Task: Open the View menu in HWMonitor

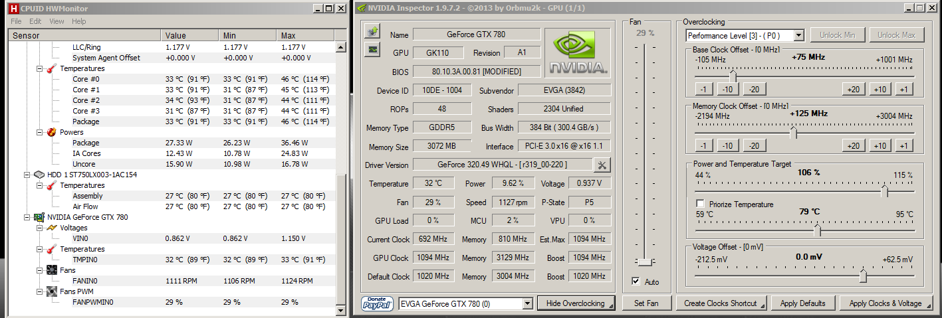Action: (57, 21)
